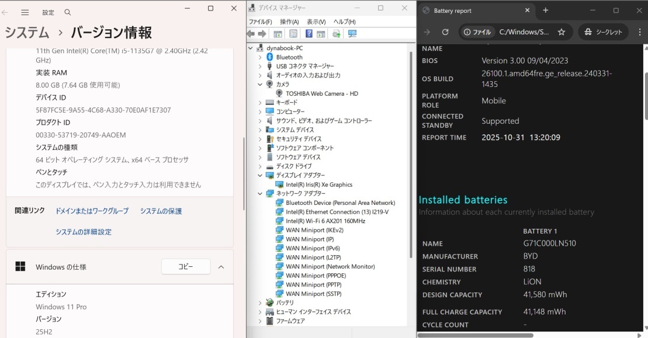This screenshot has height=338, width=648.
Task: Reload the Battery report page
Action: [x=445, y=32]
